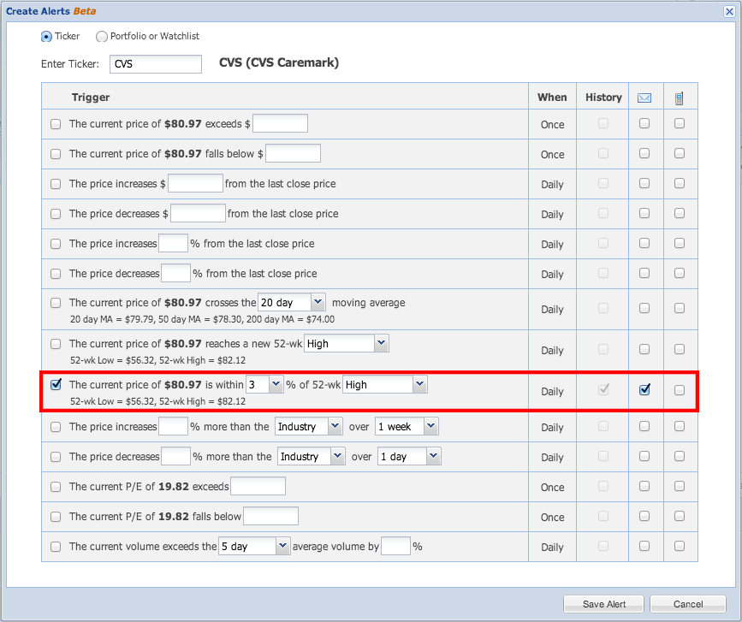Click price decreases $ amount field
The width and height of the screenshot is (742, 622).
(198, 213)
